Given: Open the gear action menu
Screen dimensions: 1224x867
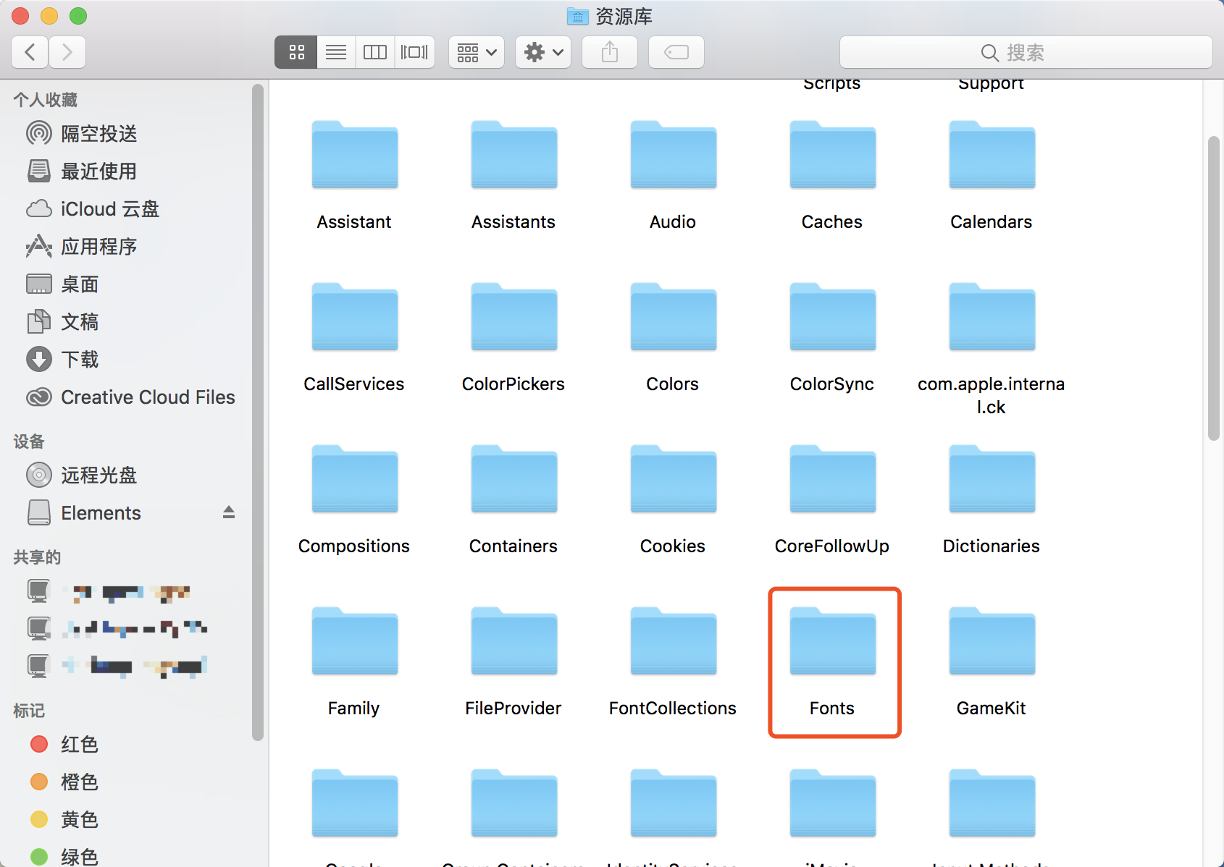Looking at the screenshot, I should [543, 52].
